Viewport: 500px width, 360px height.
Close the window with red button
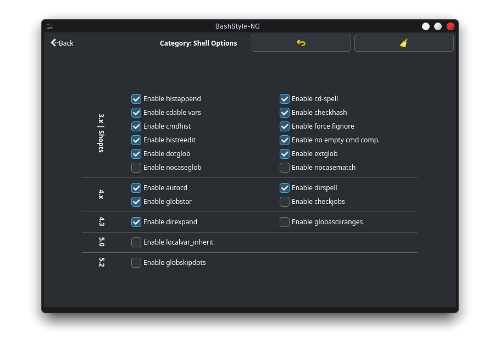click(450, 26)
